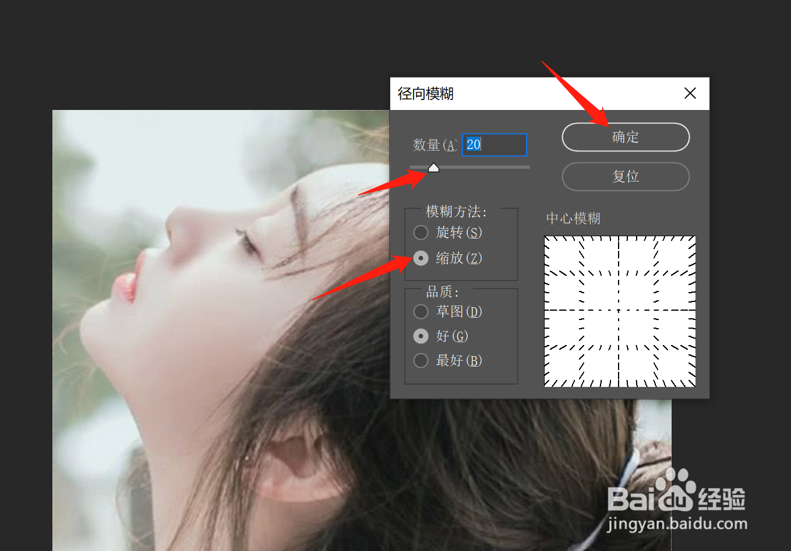
Task: Click the 模糊方法 group label
Action: 456,211
